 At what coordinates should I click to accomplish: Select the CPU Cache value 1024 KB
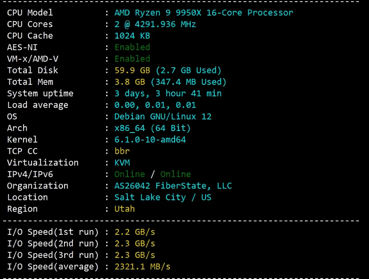[132, 35]
